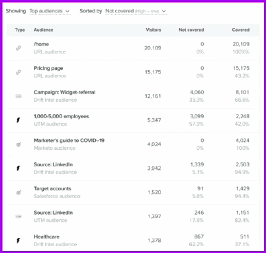Screen dimensions: 266x253
Task: Click the 20,109 visitors value
Action: tap(153, 48)
